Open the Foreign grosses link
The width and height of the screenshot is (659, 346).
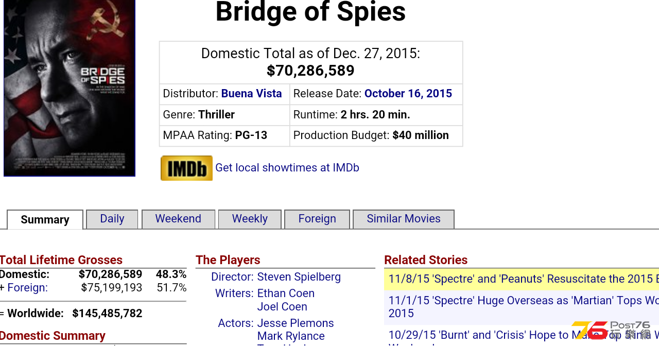[x=28, y=288]
